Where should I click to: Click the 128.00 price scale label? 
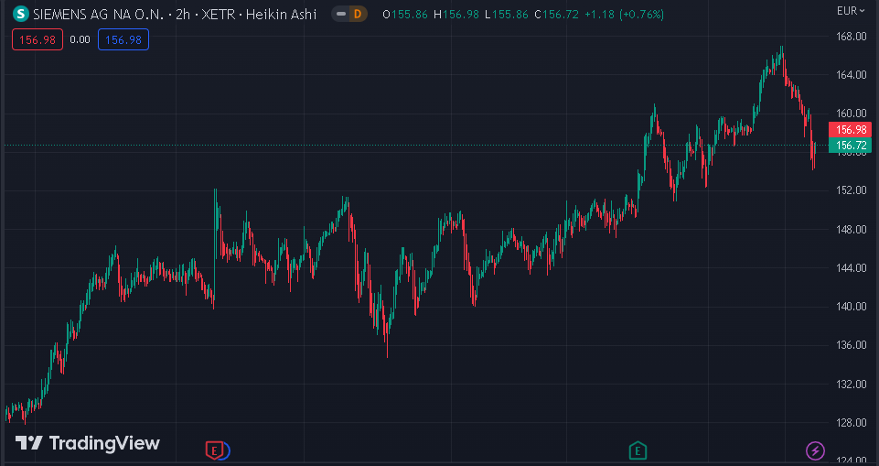click(851, 423)
